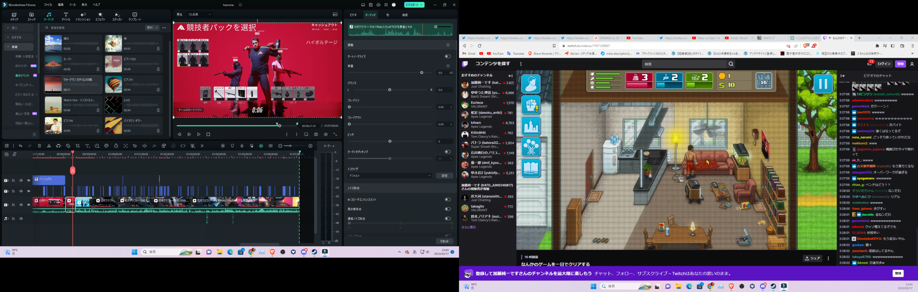This screenshot has height=292, width=918.
Task: Open the Sticker (ステッカー) library tab
Action: click(x=117, y=16)
